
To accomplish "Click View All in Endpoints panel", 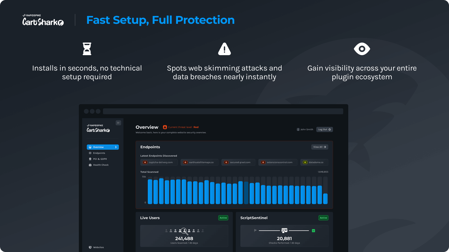I will click(320, 147).
